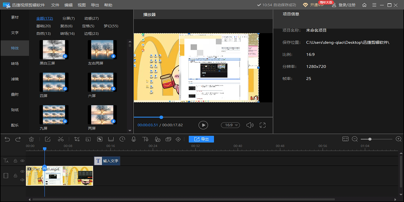Toggle text track visibility eye
This screenshot has width=404, height=202.
[x=23, y=161]
